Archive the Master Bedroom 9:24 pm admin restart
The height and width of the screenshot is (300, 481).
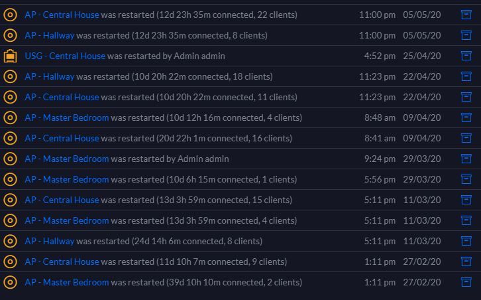466,159
